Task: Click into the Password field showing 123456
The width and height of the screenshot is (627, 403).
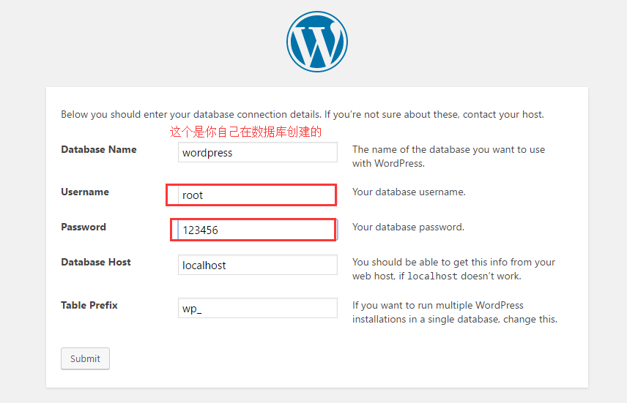Action: point(258,230)
